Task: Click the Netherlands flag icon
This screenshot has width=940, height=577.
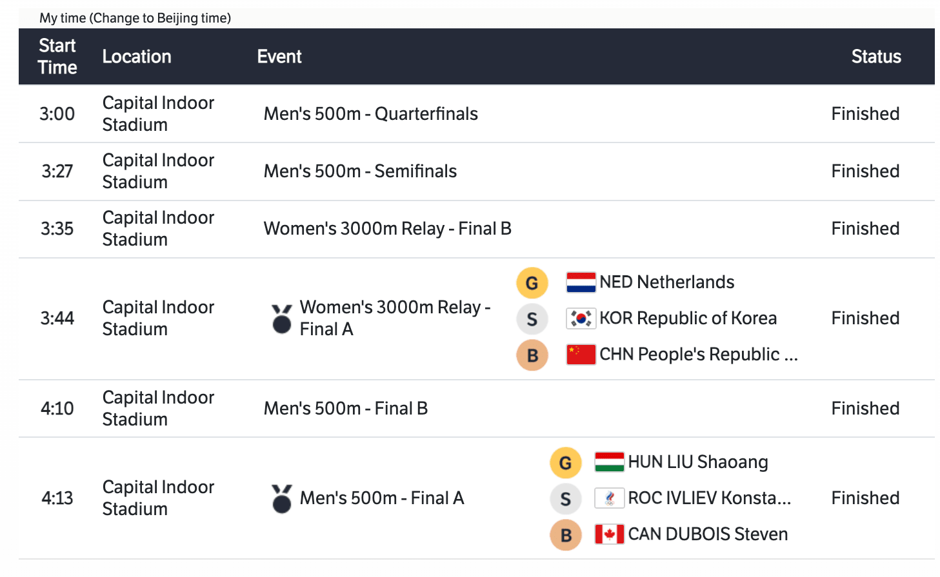Action: tap(580, 282)
